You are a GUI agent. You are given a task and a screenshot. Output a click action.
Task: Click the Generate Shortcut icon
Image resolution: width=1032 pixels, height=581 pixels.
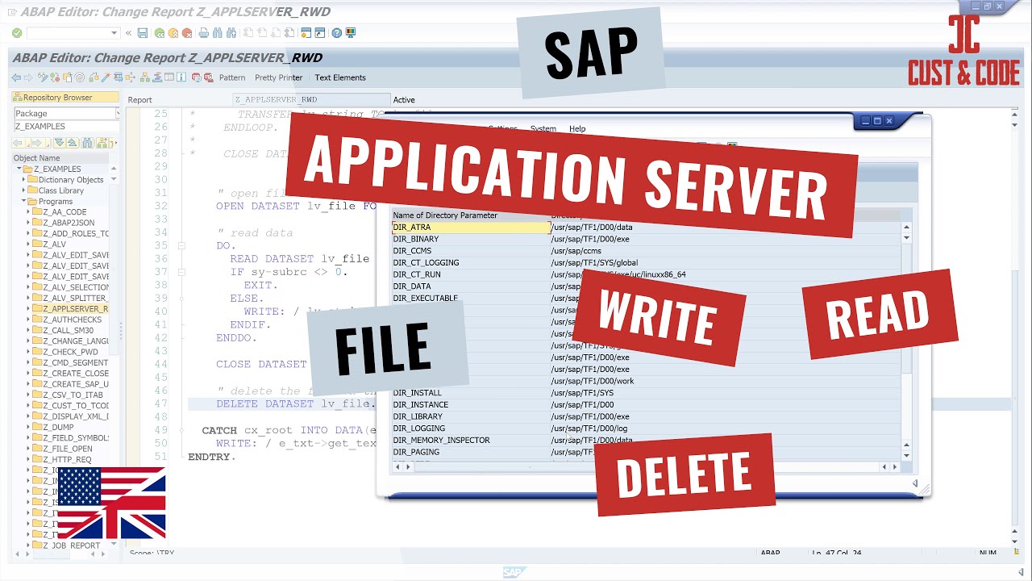click(320, 33)
